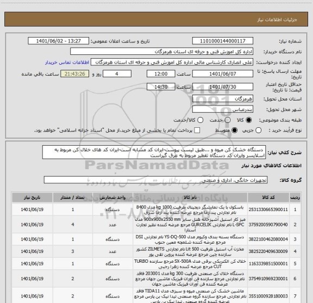
Task: Open the اطلاعات تماس خریدار link
Action: coord(67,63)
